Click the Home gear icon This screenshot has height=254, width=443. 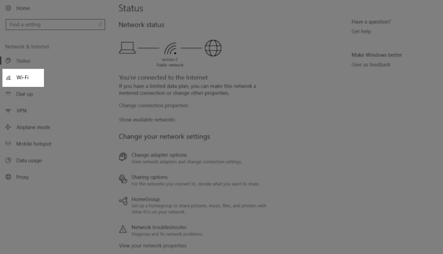(x=8, y=8)
